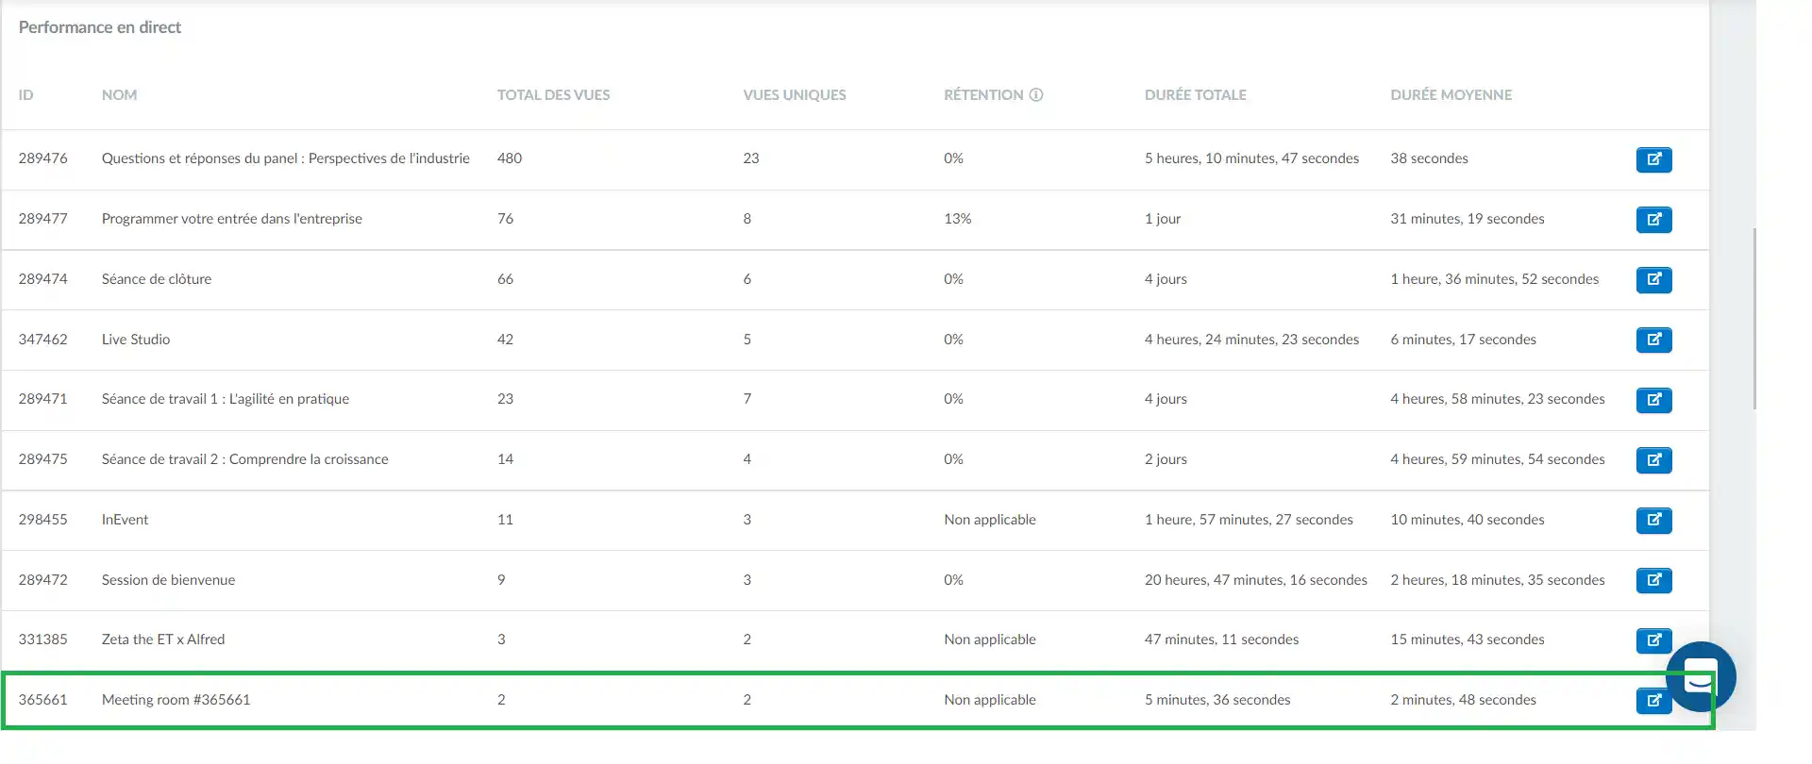Viewport: 1812px width, 764px height.
Task: Select ID cell 289476
Action: pos(42,158)
